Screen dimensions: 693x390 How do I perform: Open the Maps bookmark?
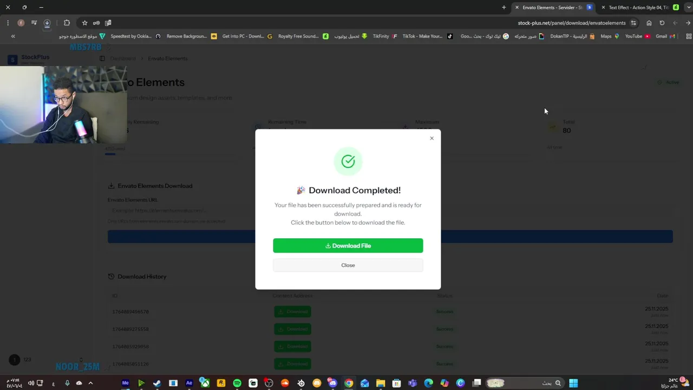click(x=609, y=36)
